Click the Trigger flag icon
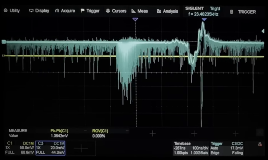This screenshot has width=268, height=160. point(83,10)
